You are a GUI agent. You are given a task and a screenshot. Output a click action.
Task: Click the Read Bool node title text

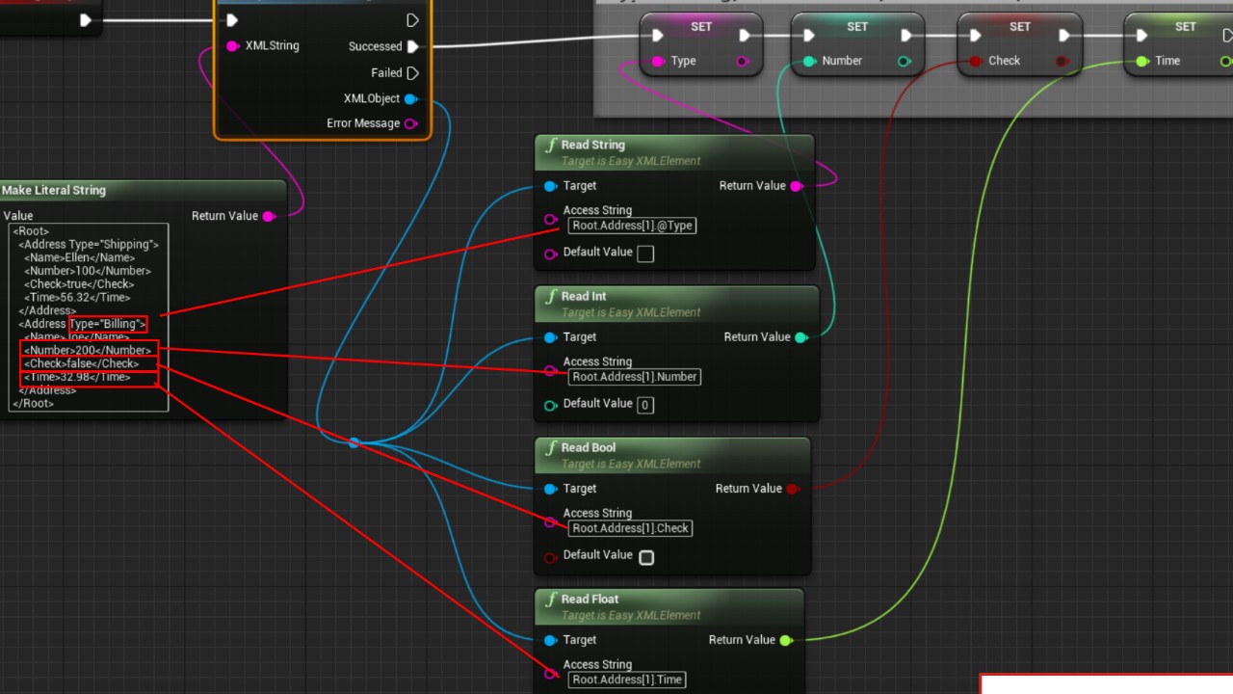590,448
